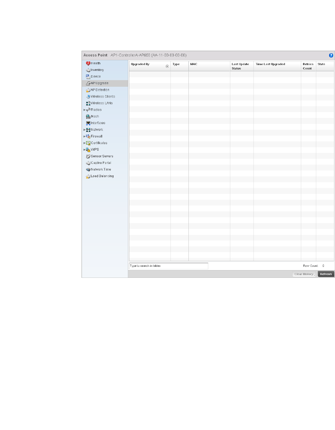Click the Device monitor icon

(88, 77)
